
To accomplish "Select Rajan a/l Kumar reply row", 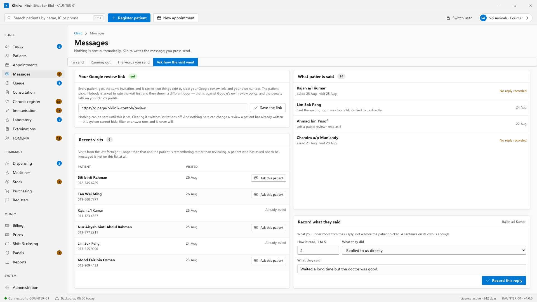I will (x=411, y=91).
